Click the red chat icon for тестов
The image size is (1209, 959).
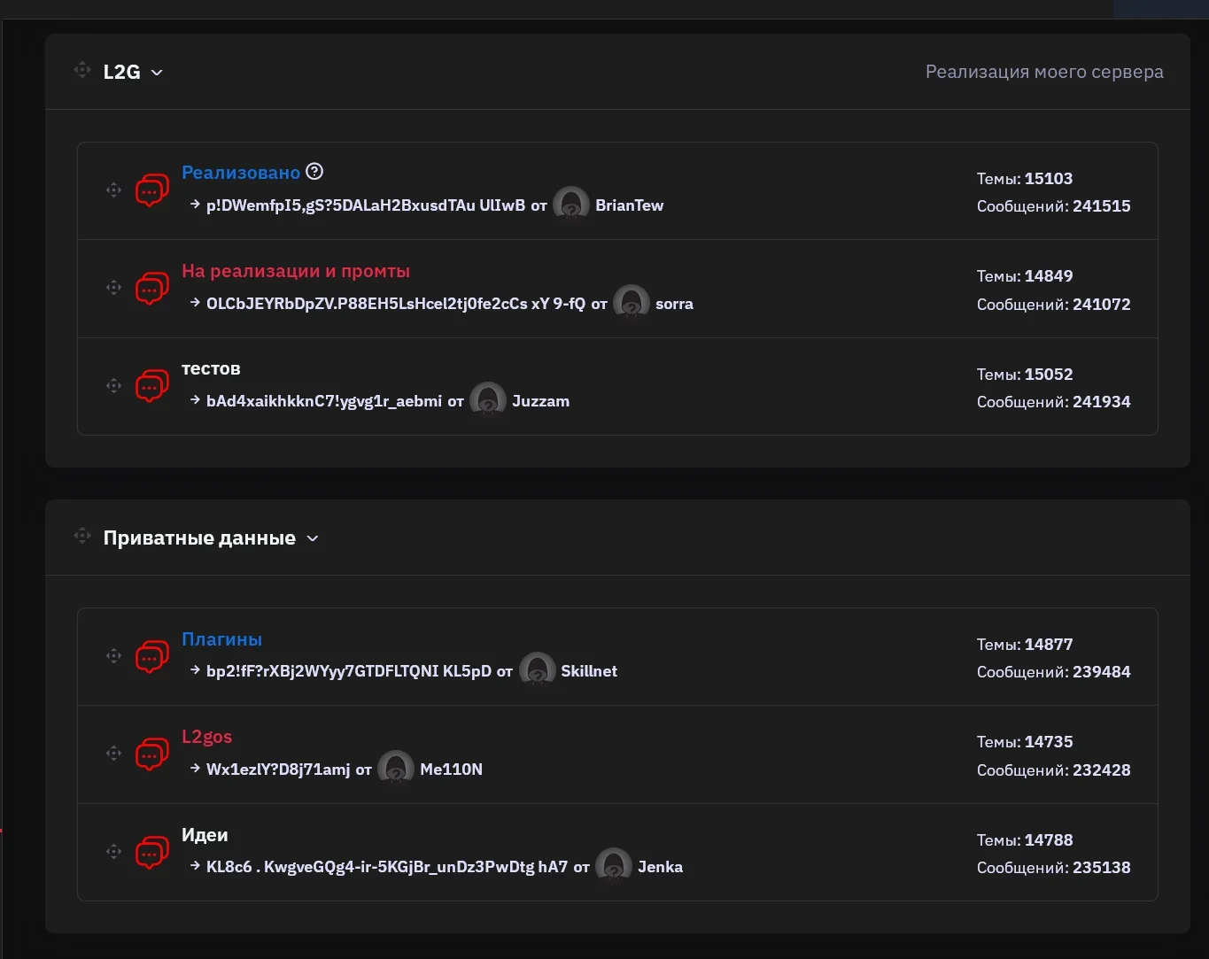(151, 386)
